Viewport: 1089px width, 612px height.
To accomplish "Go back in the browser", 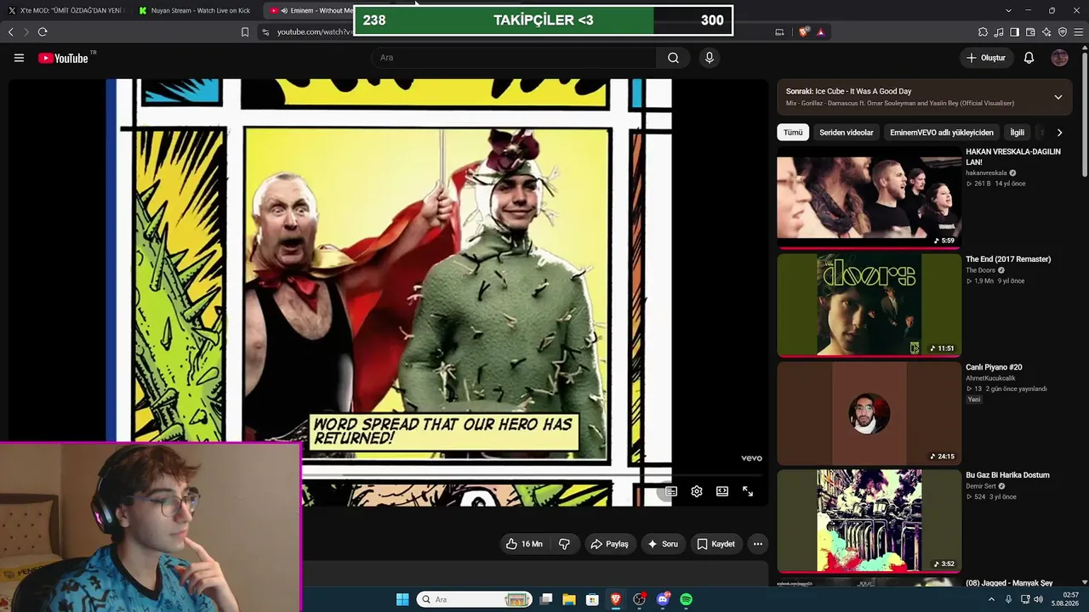I will pyautogui.click(x=11, y=32).
